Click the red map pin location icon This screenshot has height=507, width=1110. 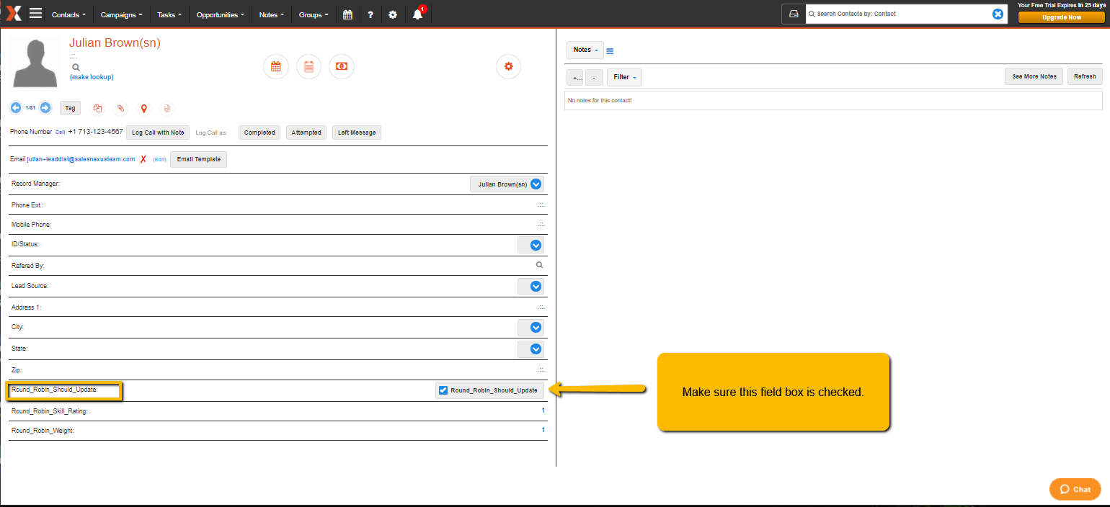pos(143,109)
